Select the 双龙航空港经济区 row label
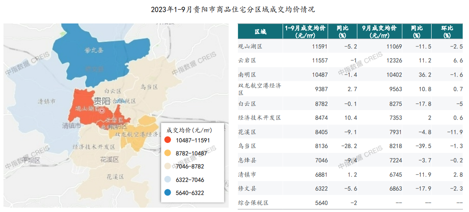 click(x=260, y=89)
